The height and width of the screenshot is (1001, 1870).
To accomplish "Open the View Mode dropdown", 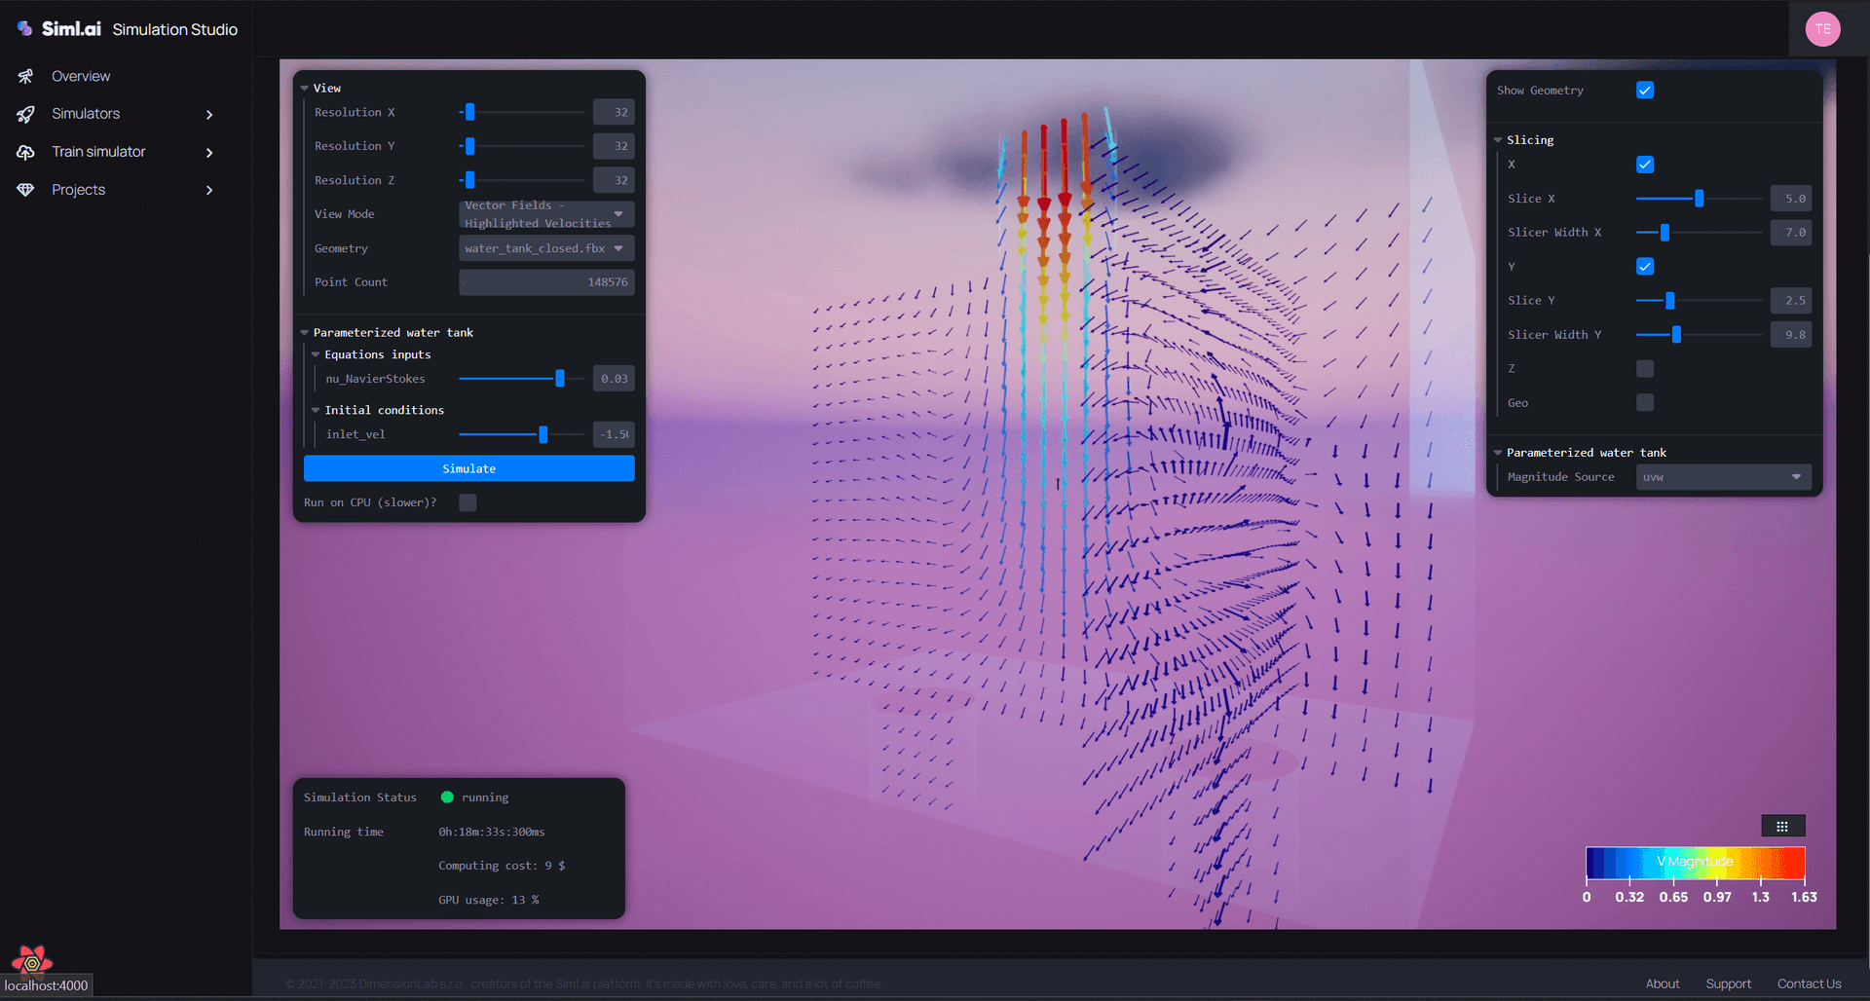I will click(x=545, y=214).
